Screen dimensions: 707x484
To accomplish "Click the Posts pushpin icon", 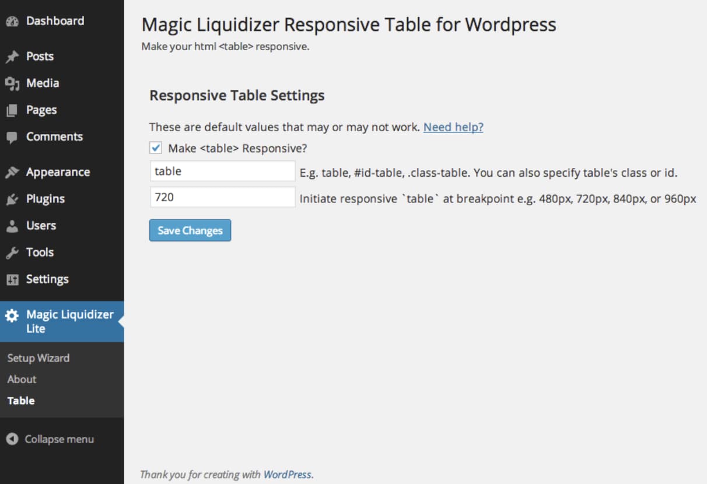I will point(13,56).
